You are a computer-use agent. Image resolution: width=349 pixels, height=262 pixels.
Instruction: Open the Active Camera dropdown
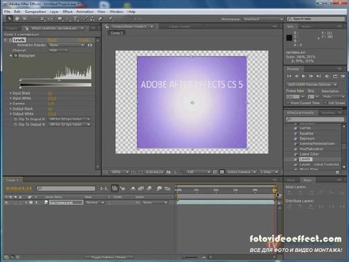[241, 172]
